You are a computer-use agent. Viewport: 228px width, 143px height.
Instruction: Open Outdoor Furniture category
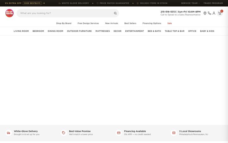79,31
